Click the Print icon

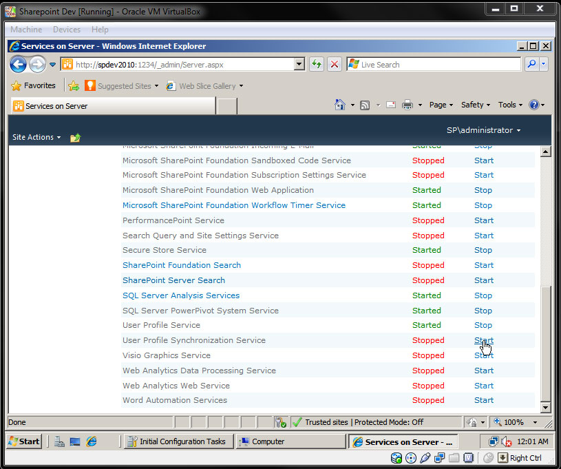point(407,105)
